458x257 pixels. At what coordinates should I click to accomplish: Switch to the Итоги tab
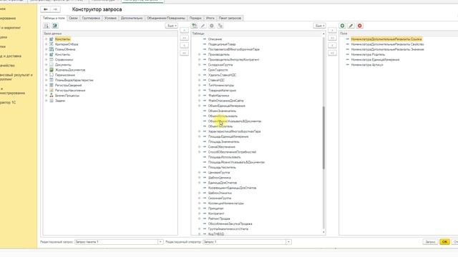(x=210, y=18)
